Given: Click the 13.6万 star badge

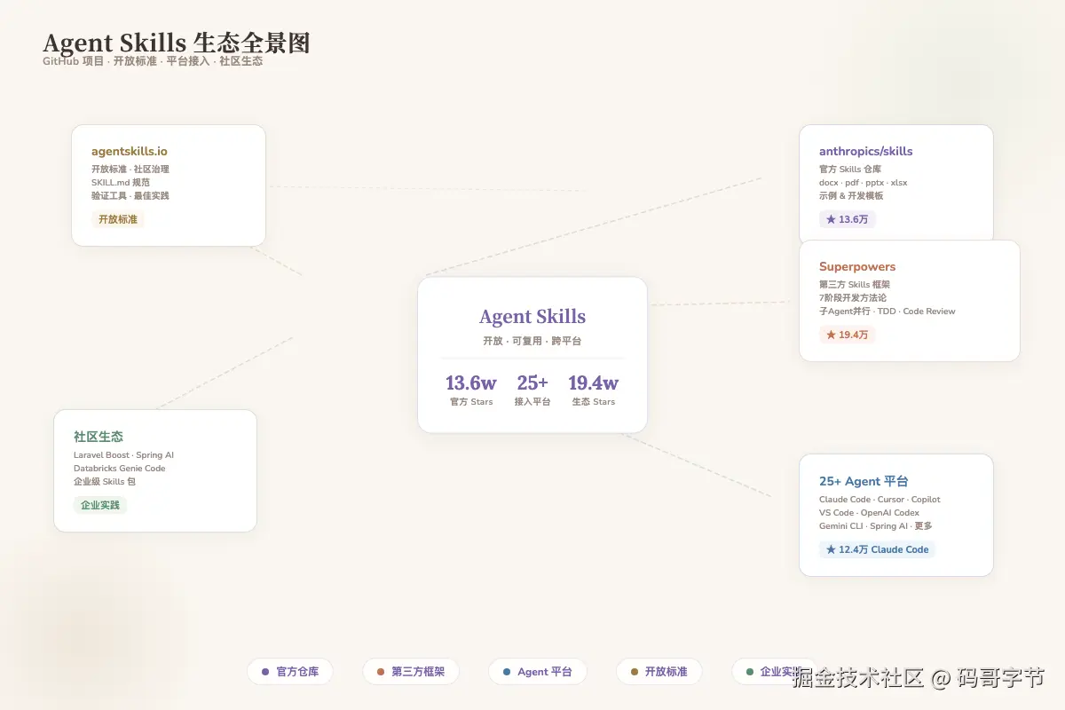Looking at the screenshot, I should [x=848, y=219].
